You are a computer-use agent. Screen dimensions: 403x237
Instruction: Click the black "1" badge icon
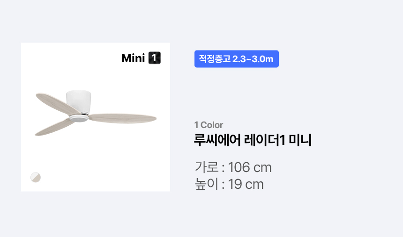pyautogui.click(x=155, y=58)
